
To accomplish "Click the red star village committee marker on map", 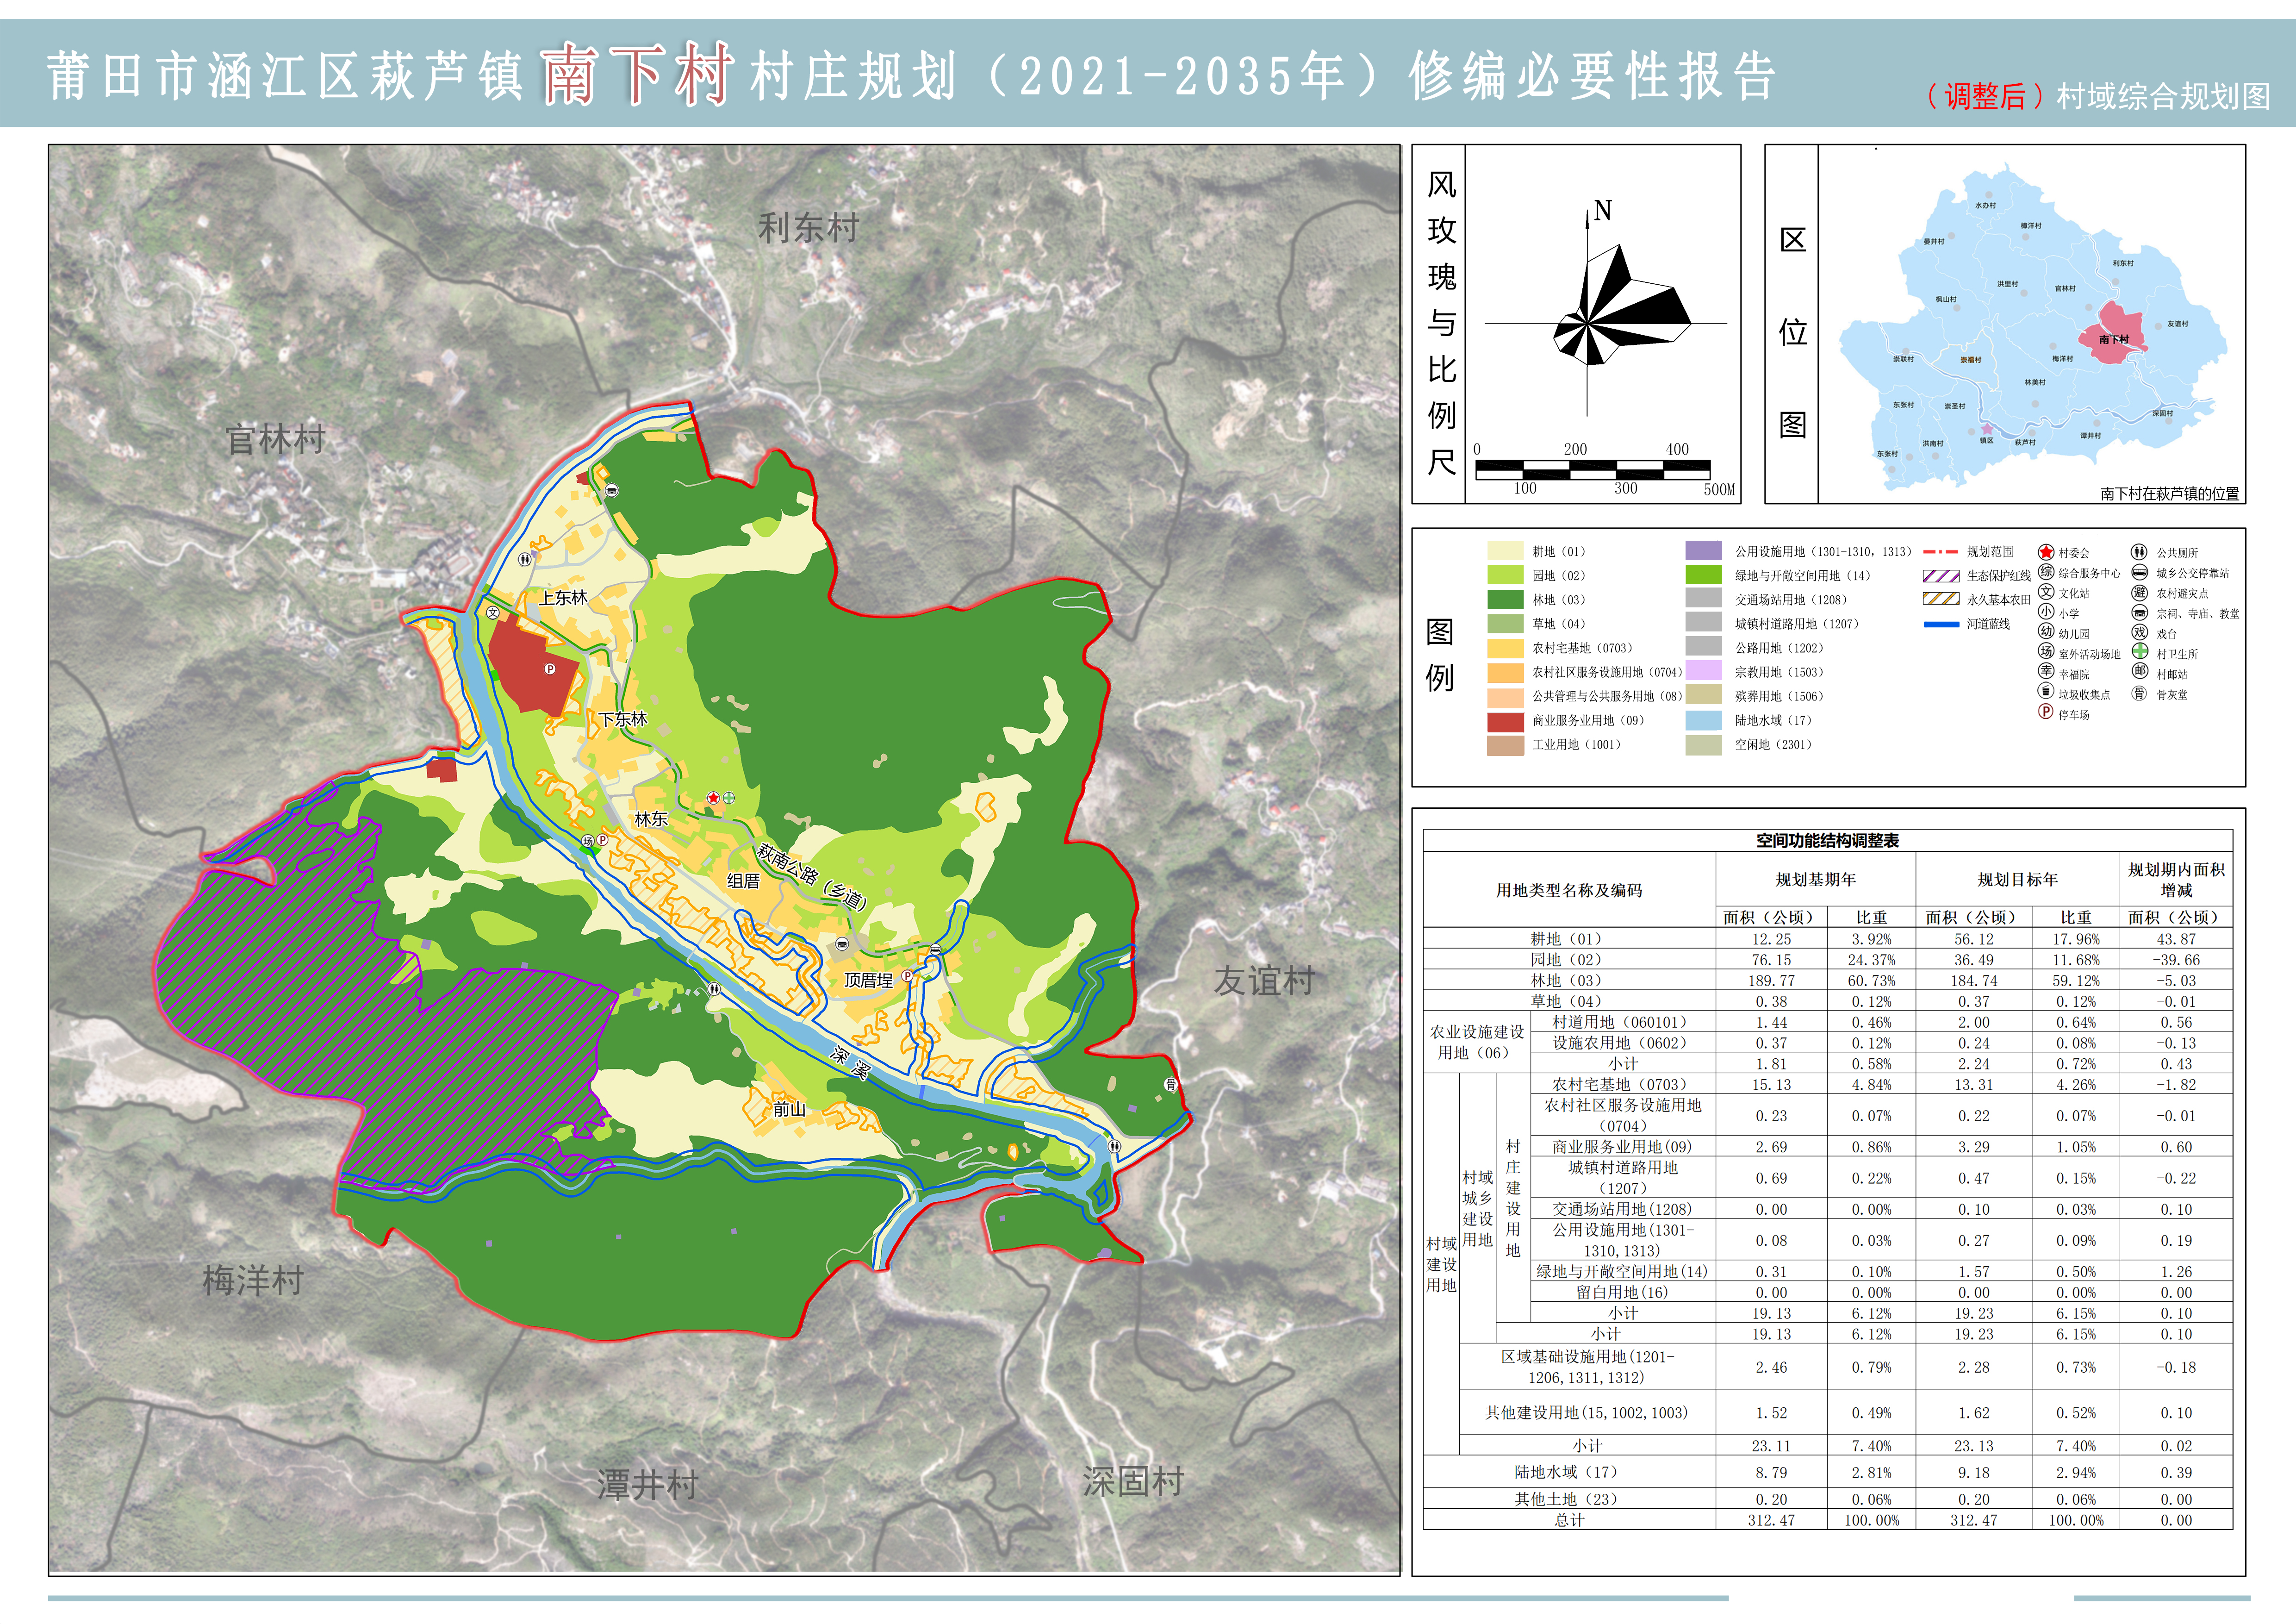I will [x=713, y=798].
